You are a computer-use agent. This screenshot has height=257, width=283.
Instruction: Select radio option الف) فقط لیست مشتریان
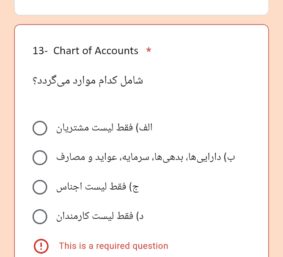pos(40,128)
